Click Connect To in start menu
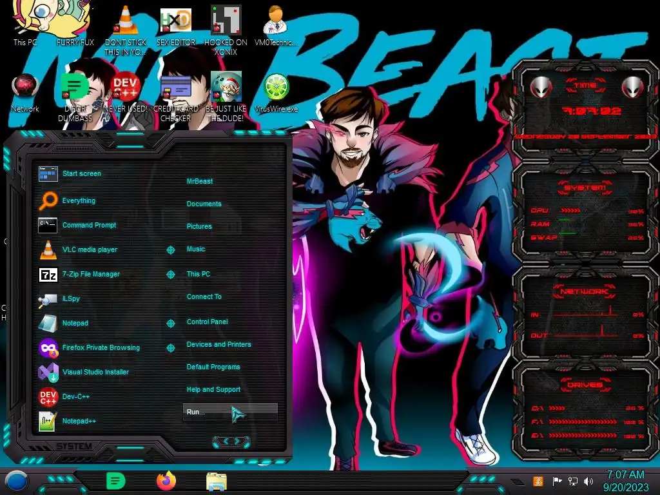Screen dimensions: 660x495 point(204,296)
